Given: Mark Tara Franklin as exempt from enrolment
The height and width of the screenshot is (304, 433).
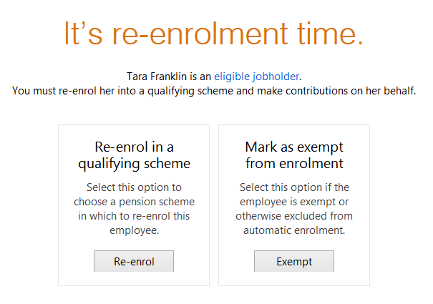Looking at the screenshot, I should coord(294,261).
